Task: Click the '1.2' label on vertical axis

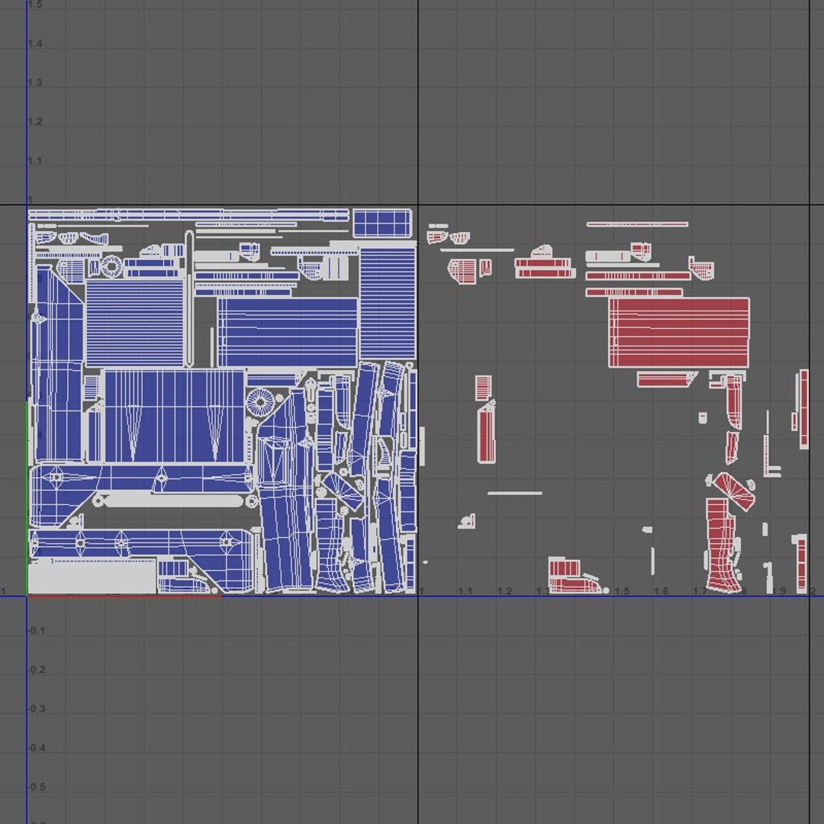Action: (35, 122)
